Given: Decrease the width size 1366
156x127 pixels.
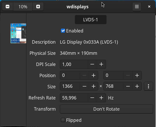Looking at the screenshot, I should click(x=84, y=86).
